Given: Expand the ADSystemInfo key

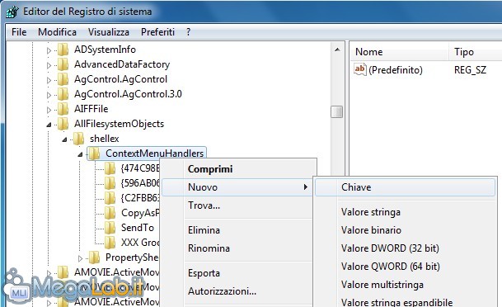Looking at the screenshot, I should (x=49, y=50).
